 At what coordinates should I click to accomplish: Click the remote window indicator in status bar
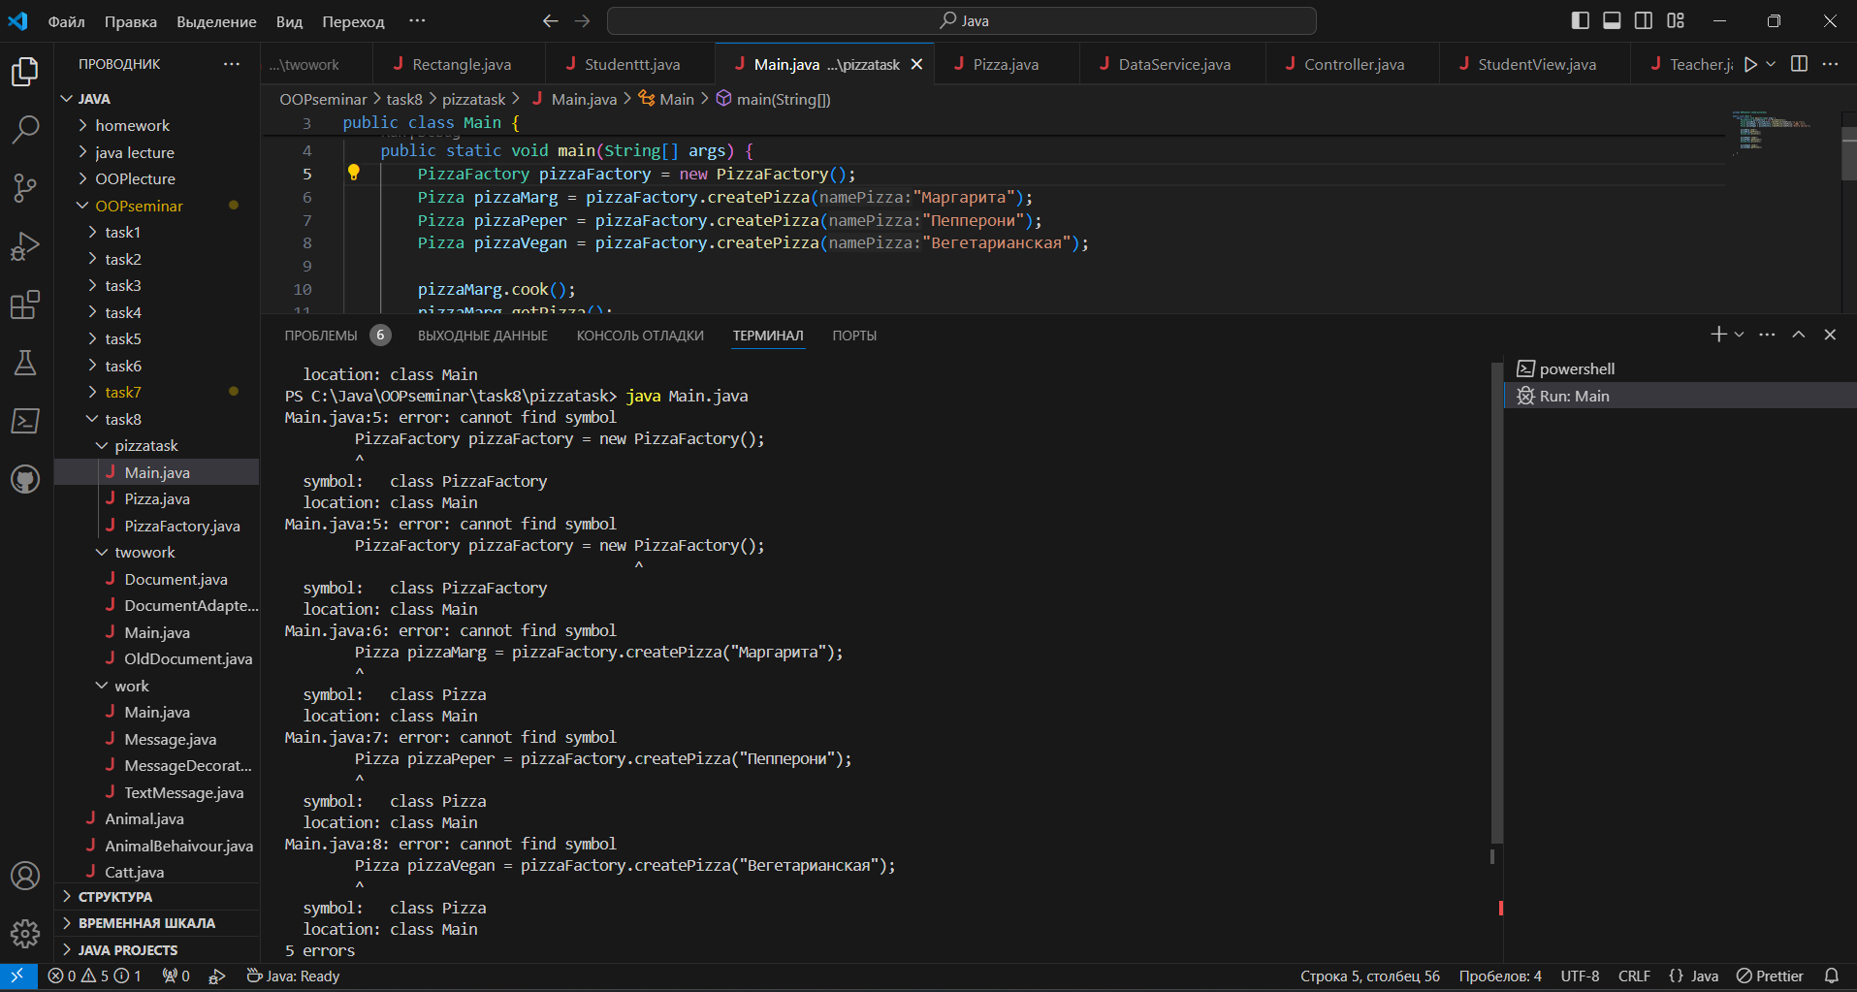[x=17, y=976]
